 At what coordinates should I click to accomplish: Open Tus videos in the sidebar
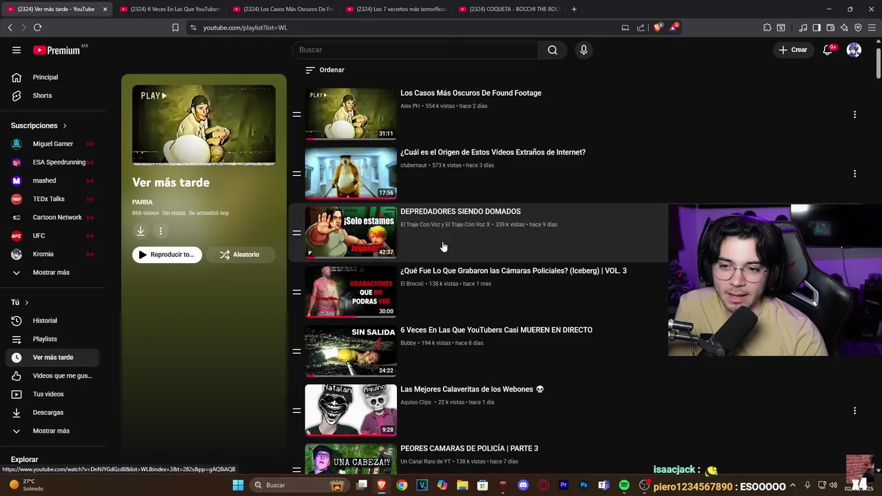(x=50, y=394)
